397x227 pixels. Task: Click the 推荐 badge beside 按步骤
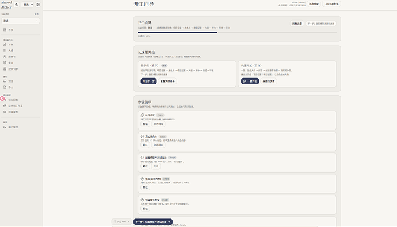(x=165, y=65)
